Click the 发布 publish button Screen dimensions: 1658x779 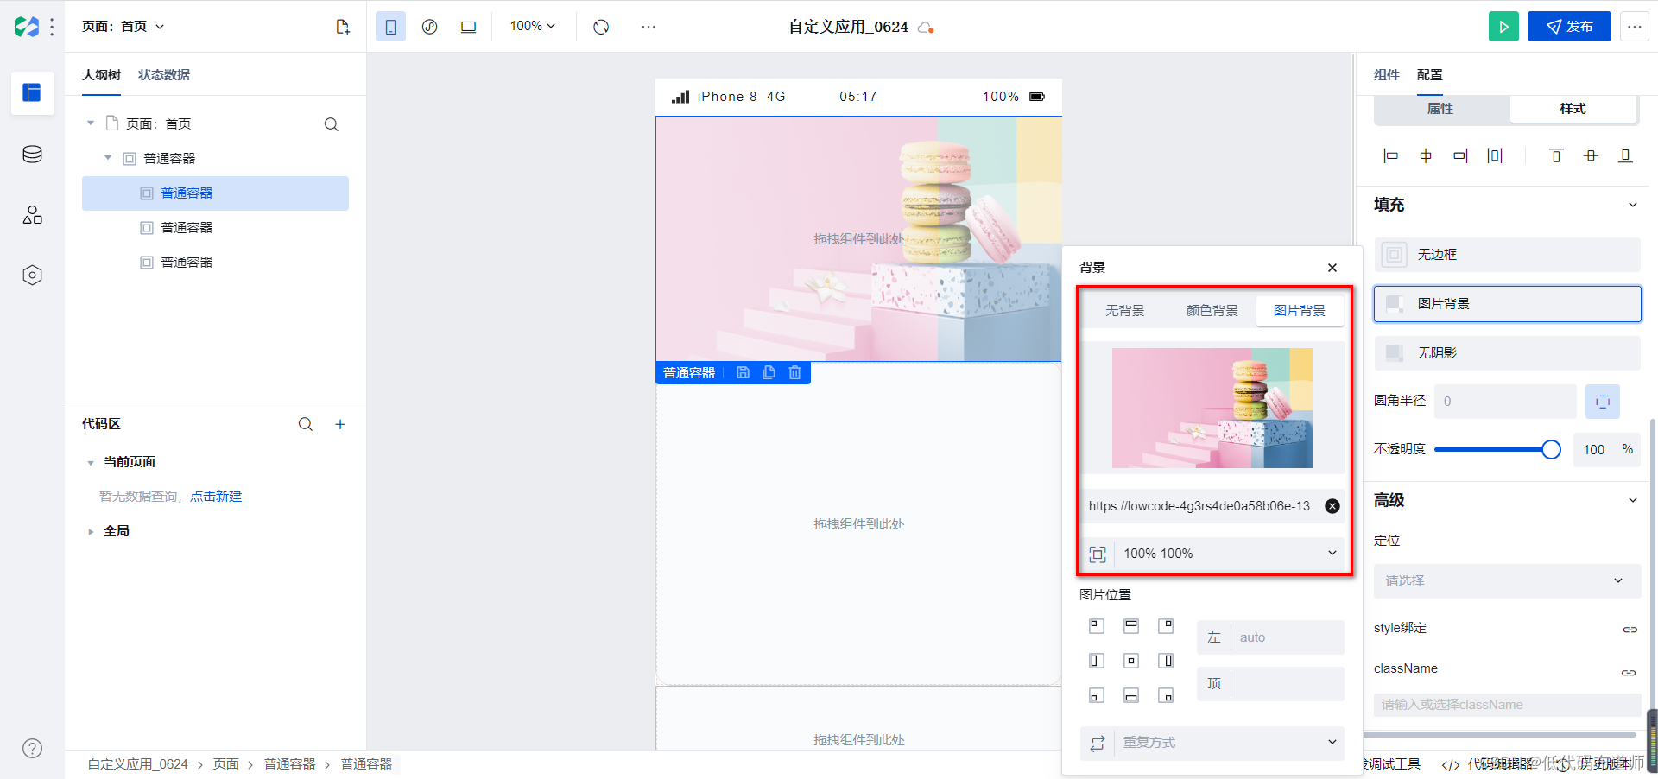(1569, 27)
